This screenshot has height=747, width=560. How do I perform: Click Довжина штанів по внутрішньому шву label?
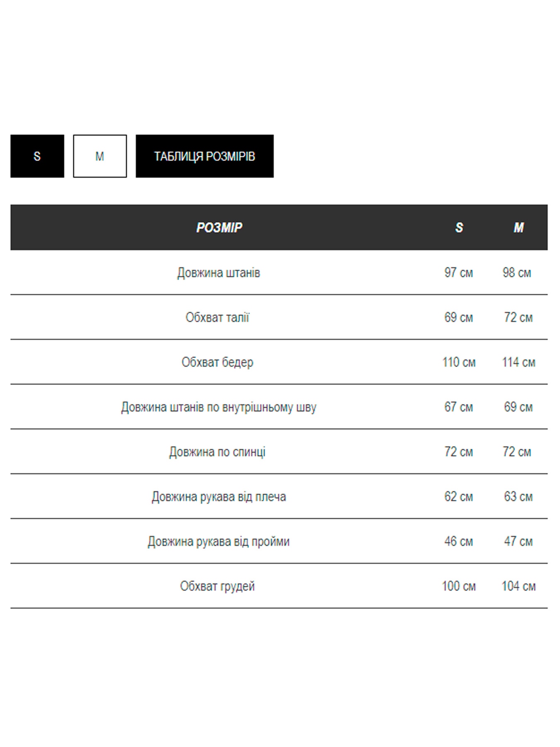point(219,407)
